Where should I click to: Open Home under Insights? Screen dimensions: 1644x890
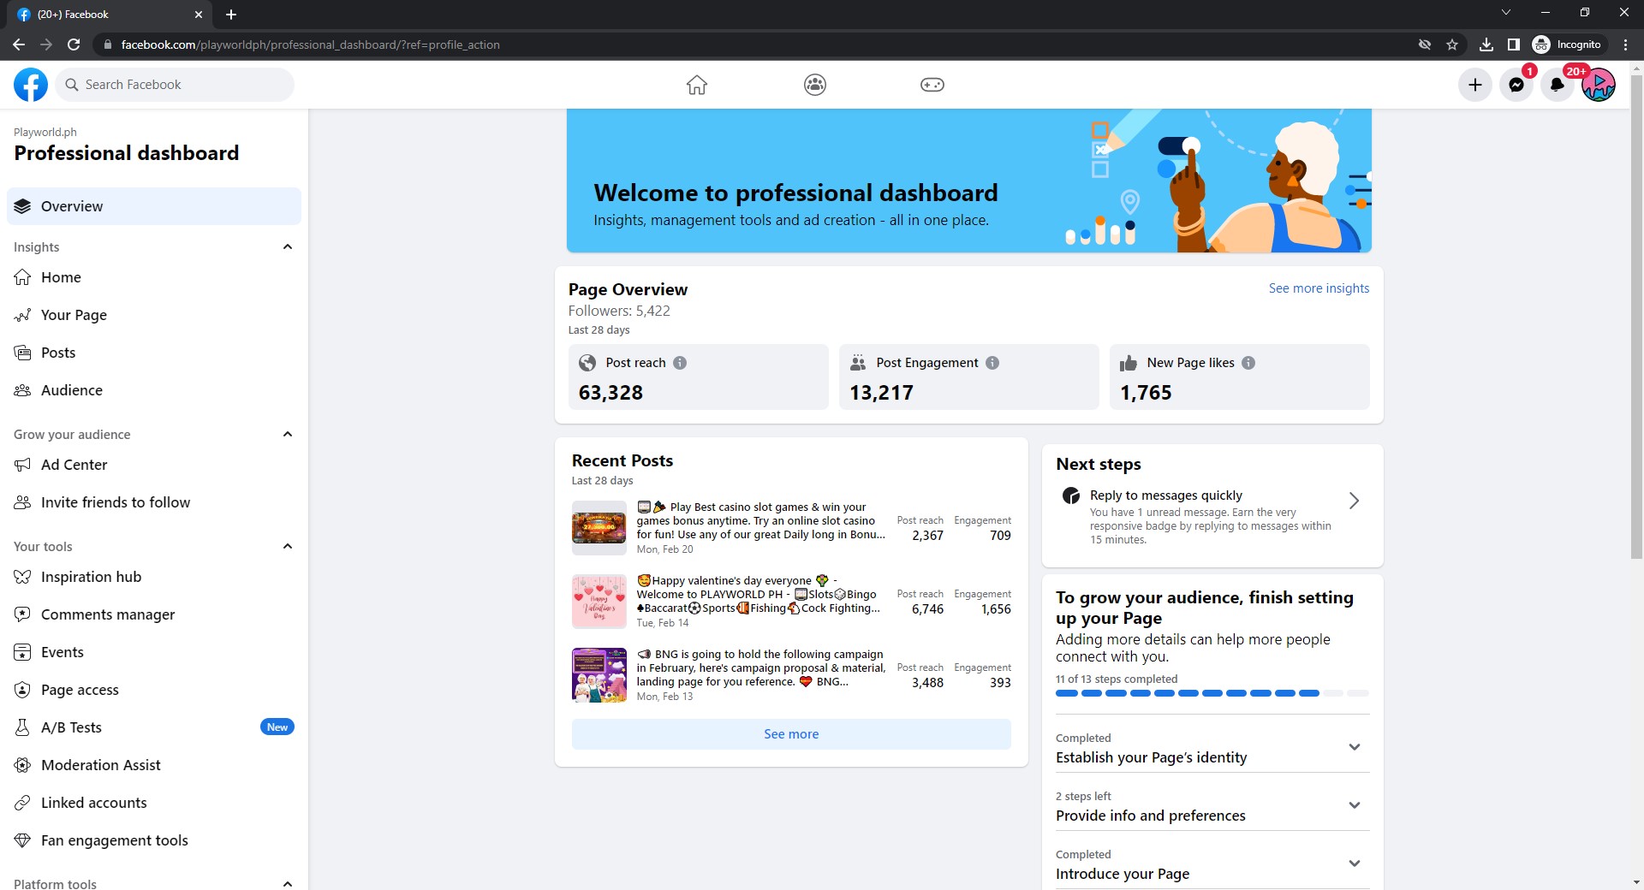154,277
